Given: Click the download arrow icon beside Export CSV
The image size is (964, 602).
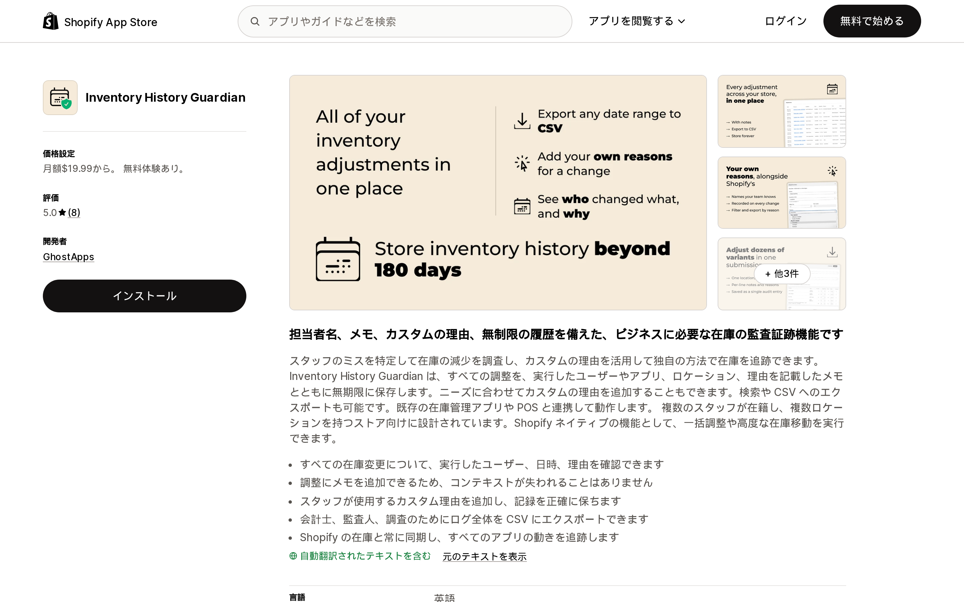Looking at the screenshot, I should pyautogui.click(x=522, y=121).
